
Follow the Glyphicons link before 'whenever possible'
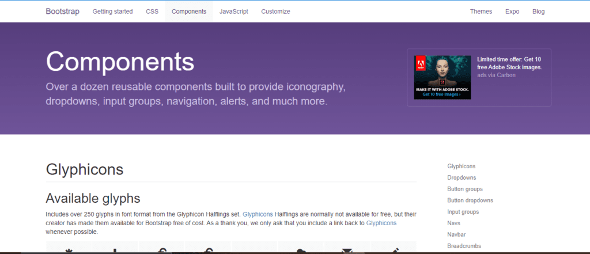coord(381,223)
